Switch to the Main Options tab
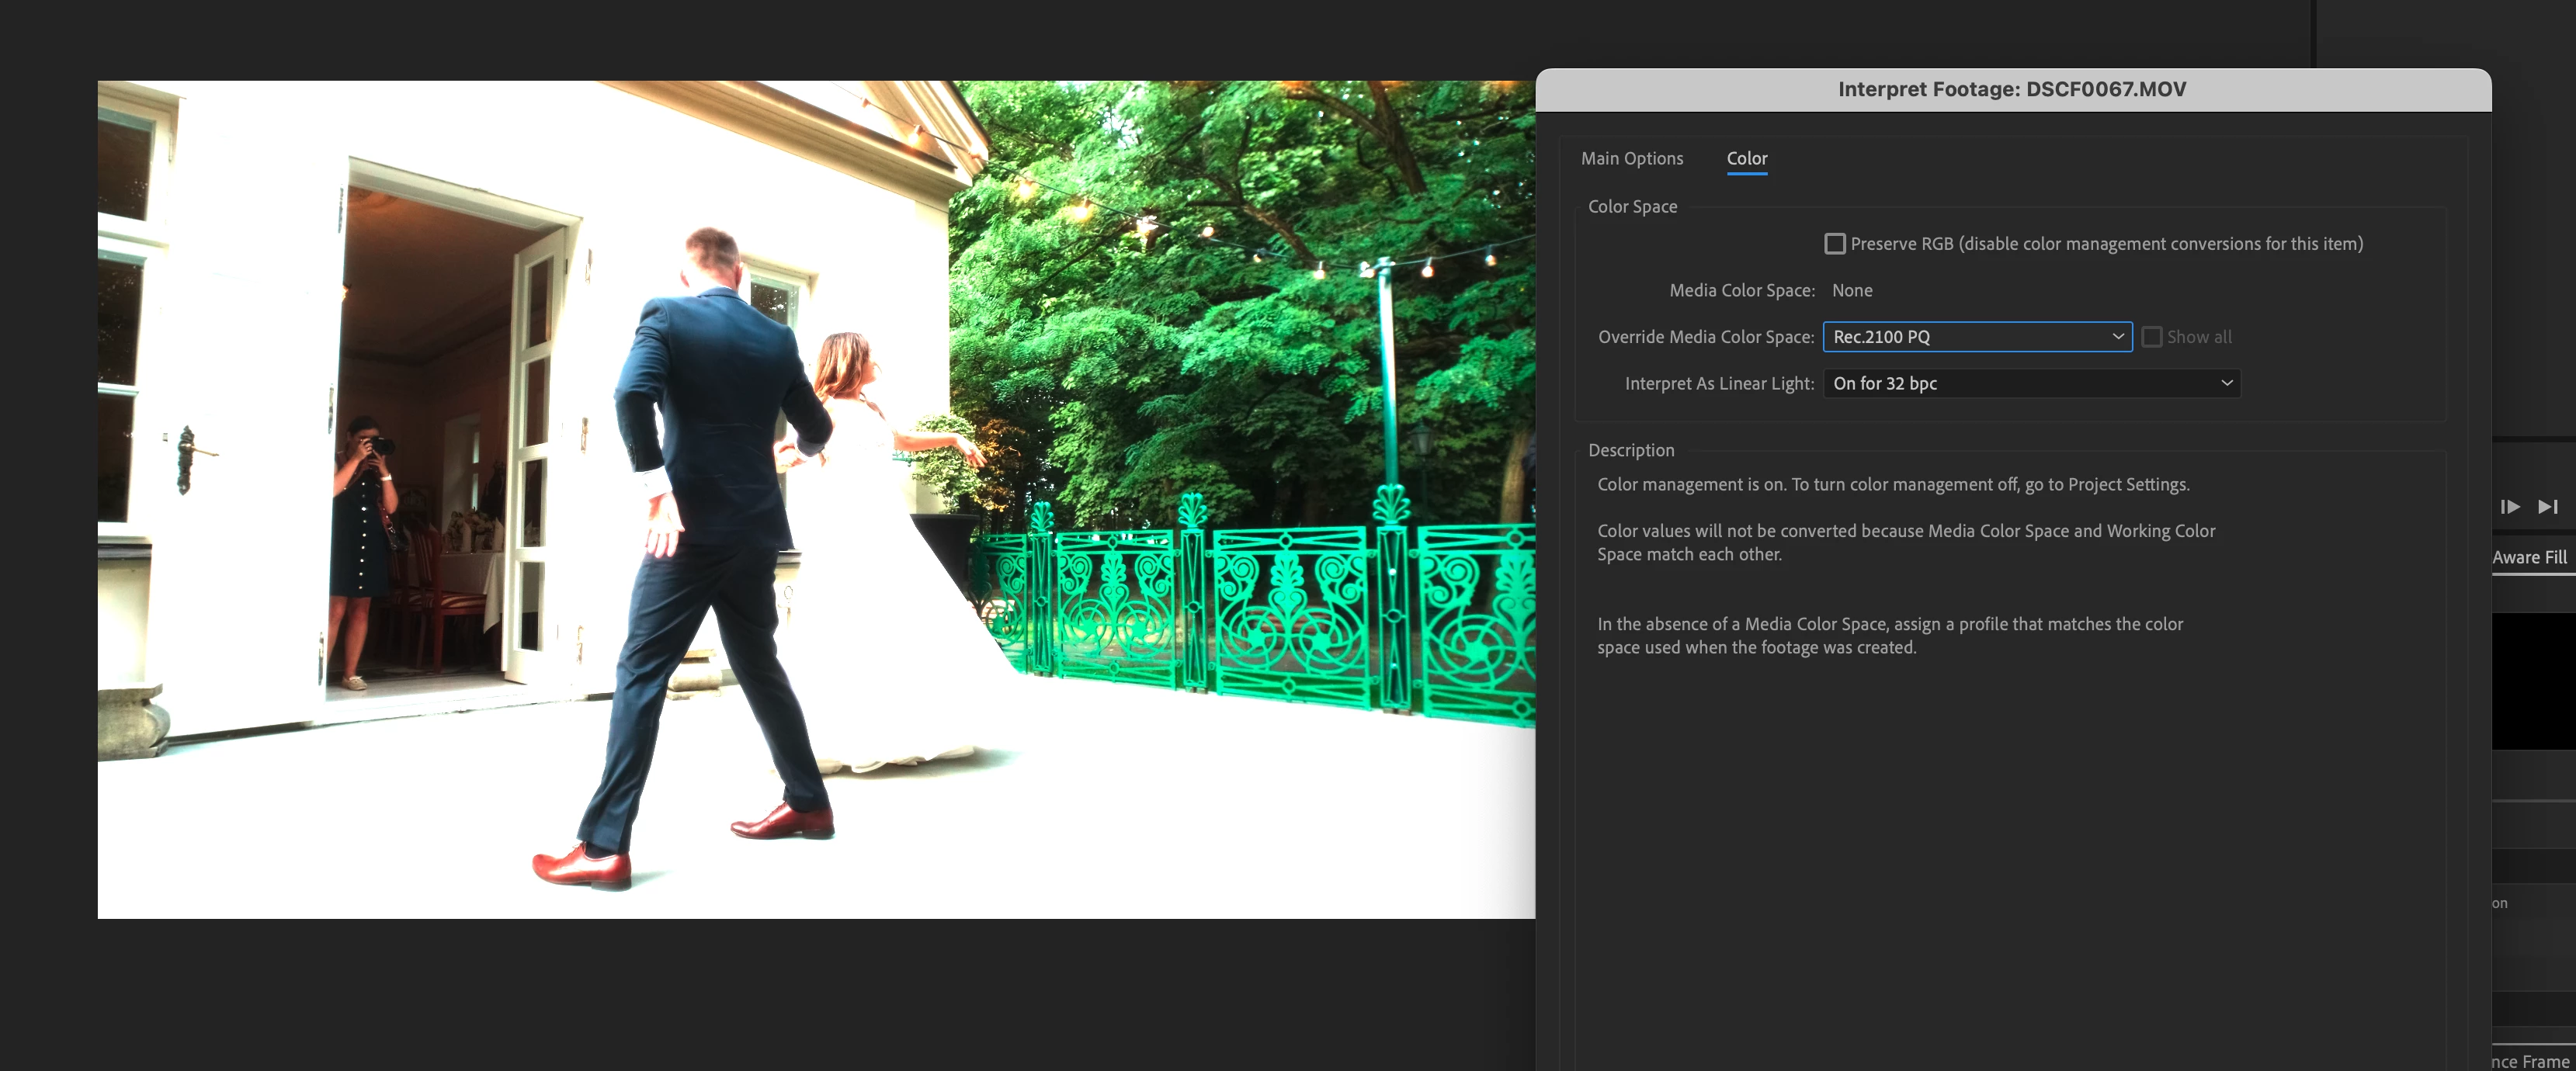The width and height of the screenshot is (2576, 1071). [x=1631, y=158]
